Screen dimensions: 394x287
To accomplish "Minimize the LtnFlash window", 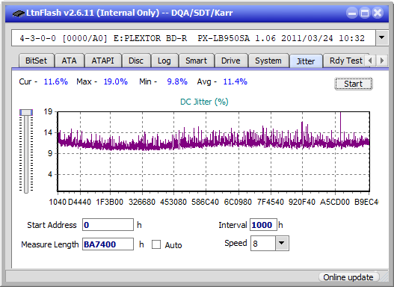I will click(352, 13).
